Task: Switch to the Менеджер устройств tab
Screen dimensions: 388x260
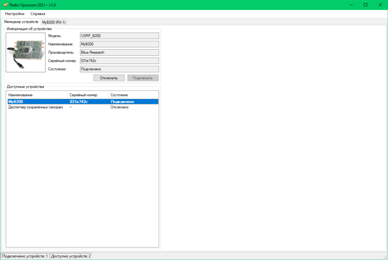Action: coord(21,22)
